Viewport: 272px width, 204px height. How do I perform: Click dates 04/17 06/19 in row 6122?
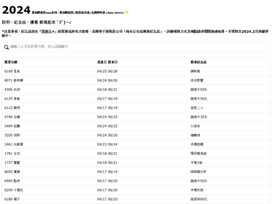pyautogui.click(x=107, y=108)
